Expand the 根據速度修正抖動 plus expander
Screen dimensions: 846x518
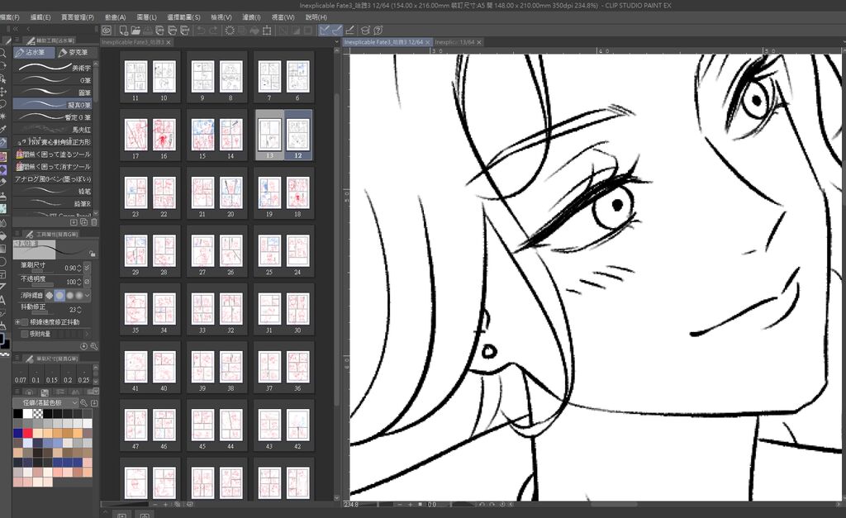pos(17,322)
